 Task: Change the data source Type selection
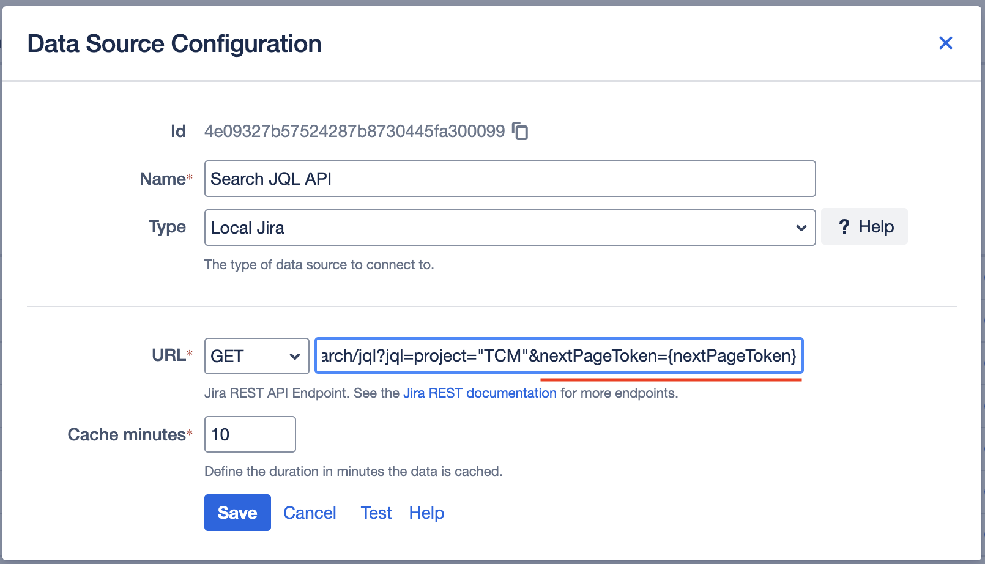click(x=510, y=228)
